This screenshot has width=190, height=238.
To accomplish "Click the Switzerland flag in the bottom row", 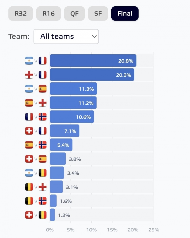I will (29, 215).
